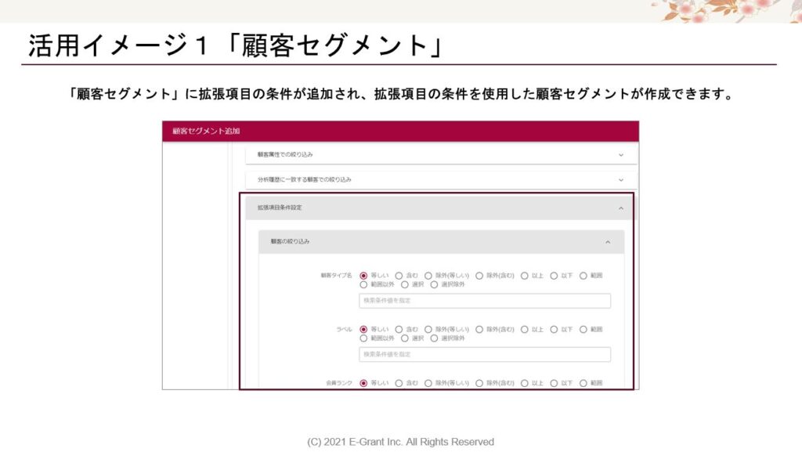802x452 pixels.
Task: Collapse the 顧客の絞り込み sub-panel chevron
Action: point(608,242)
